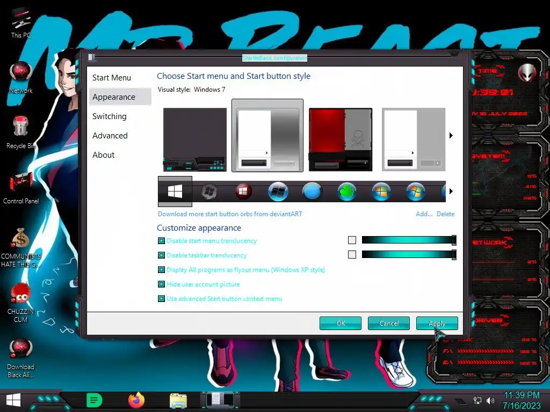Open This PC desktop icon
This screenshot has width=550, height=412.
click(21, 23)
